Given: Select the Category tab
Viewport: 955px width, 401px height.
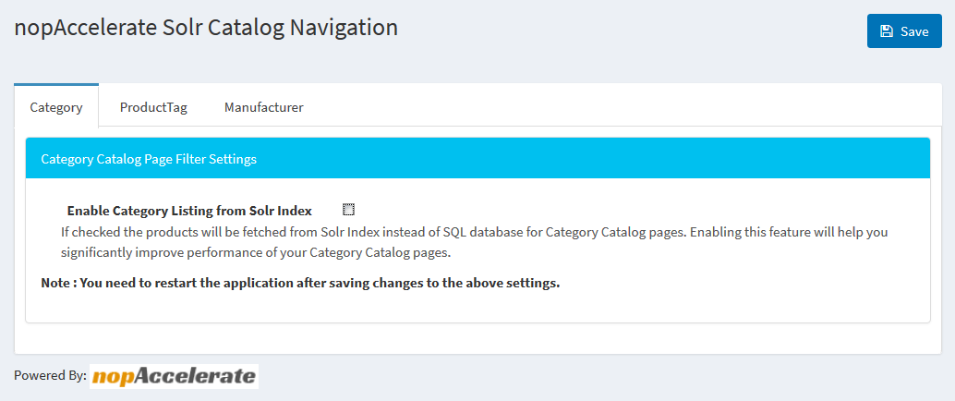Looking at the screenshot, I should click(x=56, y=107).
